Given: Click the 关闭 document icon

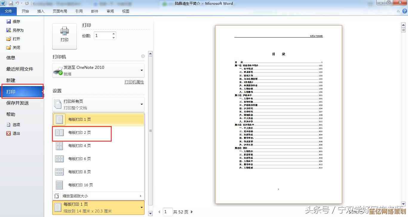Looking at the screenshot, I should 9,47.
